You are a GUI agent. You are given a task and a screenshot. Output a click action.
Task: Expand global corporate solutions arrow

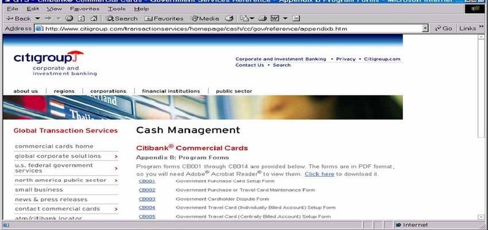point(116,157)
